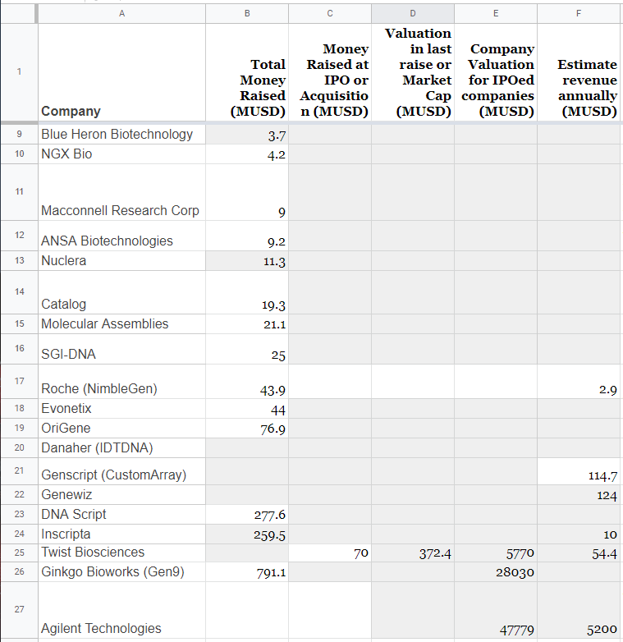Select the 'Nuclera' cell
Image resolution: width=623 pixels, height=642 pixels.
click(x=122, y=261)
